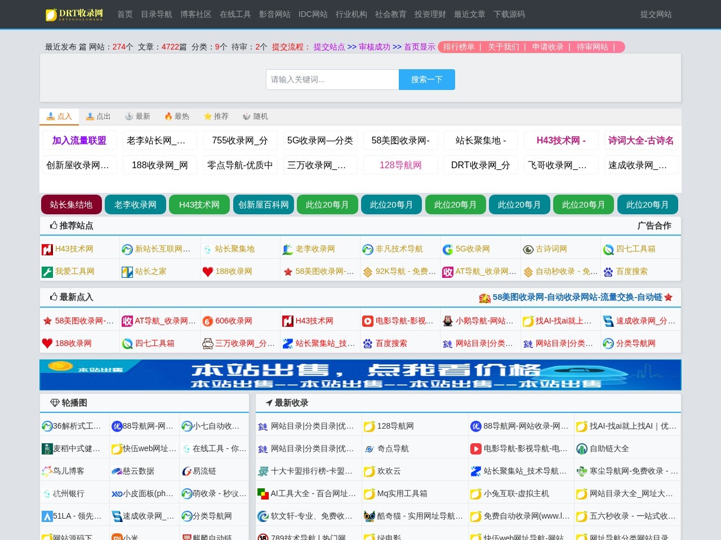This screenshot has height=540, width=721.
Task: Switch to the 随机 tab
Action: click(x=255, y=116)
